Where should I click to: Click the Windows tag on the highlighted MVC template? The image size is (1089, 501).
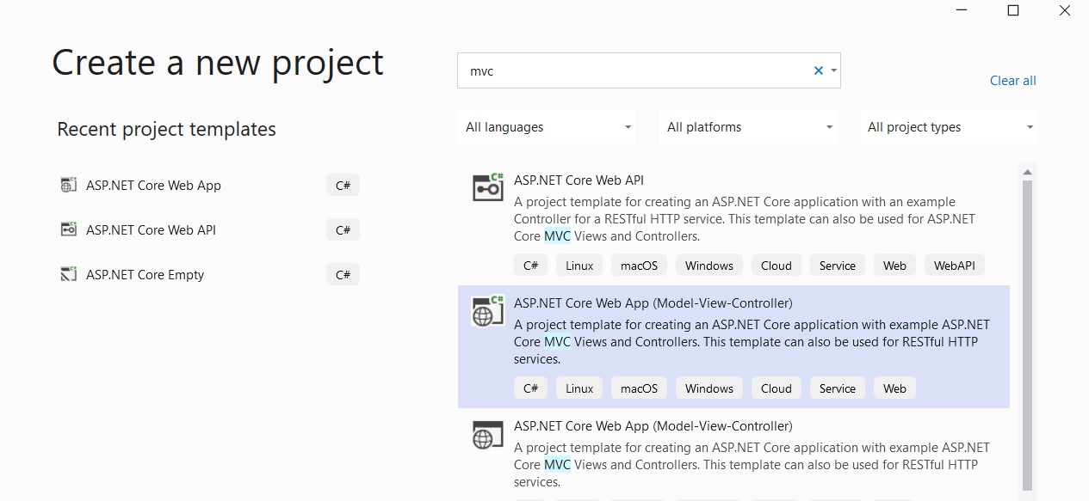pyautogui.click(x=709, y=388)
